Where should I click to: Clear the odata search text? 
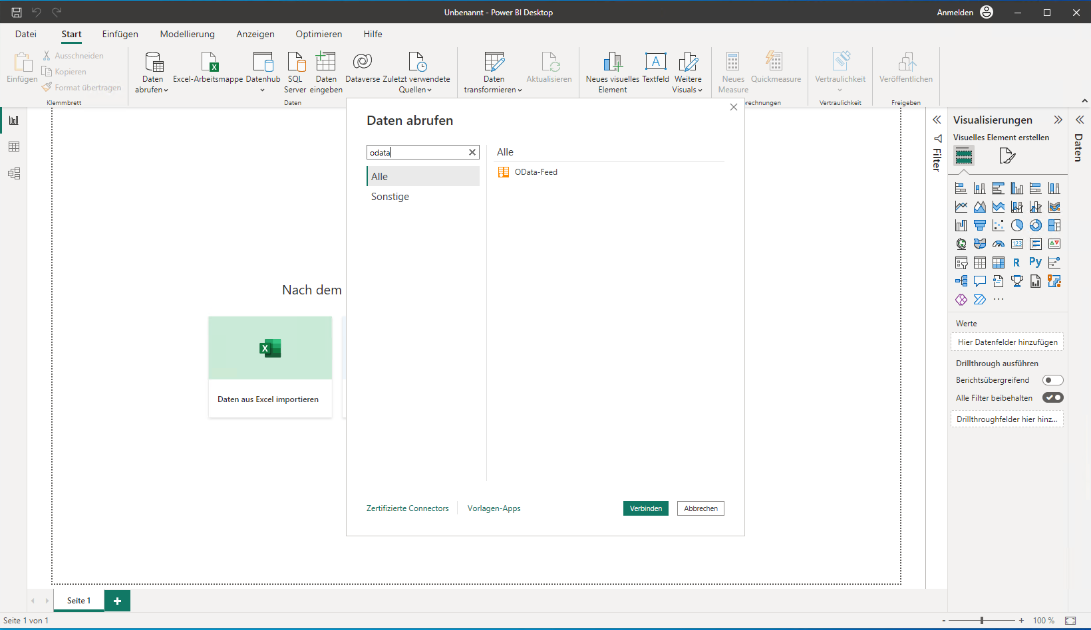pyautogui.click(x=472, y=152)
